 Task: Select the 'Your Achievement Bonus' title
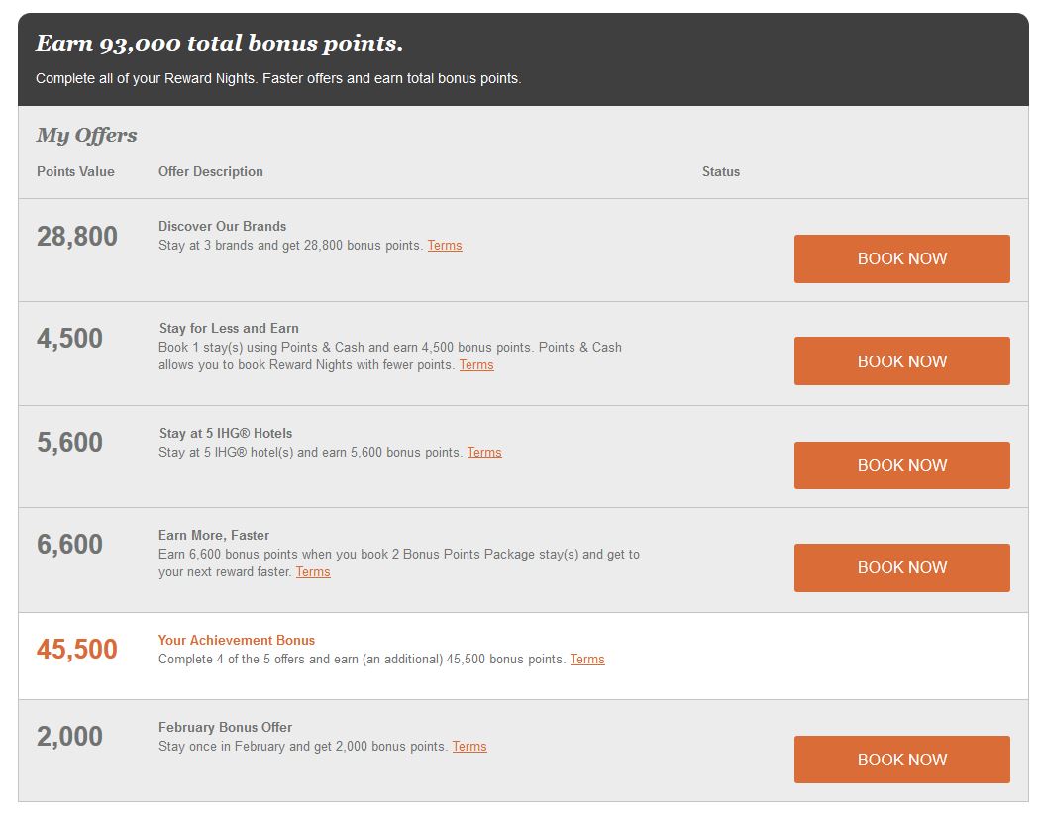click(237, 640)
